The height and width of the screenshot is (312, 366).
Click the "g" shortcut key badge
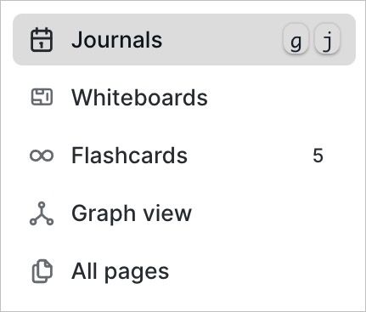pos(296,39)
